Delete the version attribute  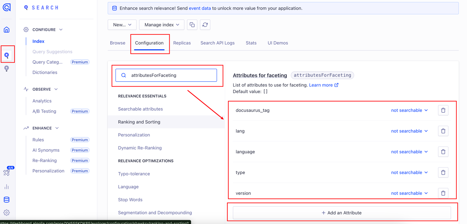(443, 193)
